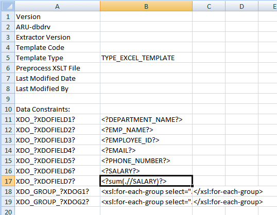
Task: Select cell XDO_?XDOFIELD3?
Action: click(58, 140)
